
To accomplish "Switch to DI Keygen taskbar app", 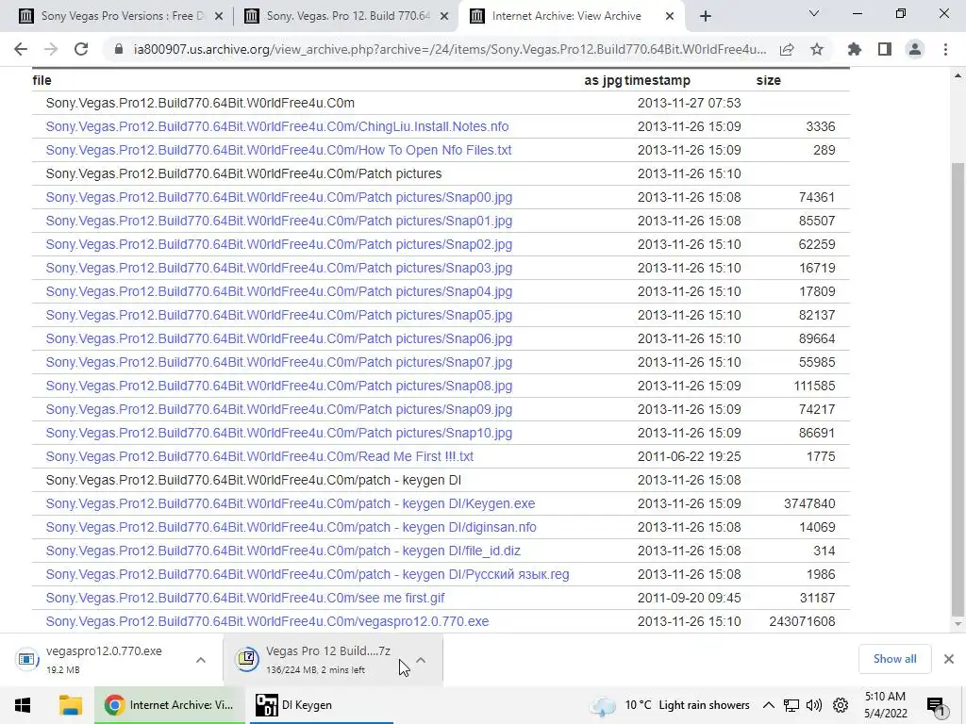I will pyautogui.click(x=321, y=705).
